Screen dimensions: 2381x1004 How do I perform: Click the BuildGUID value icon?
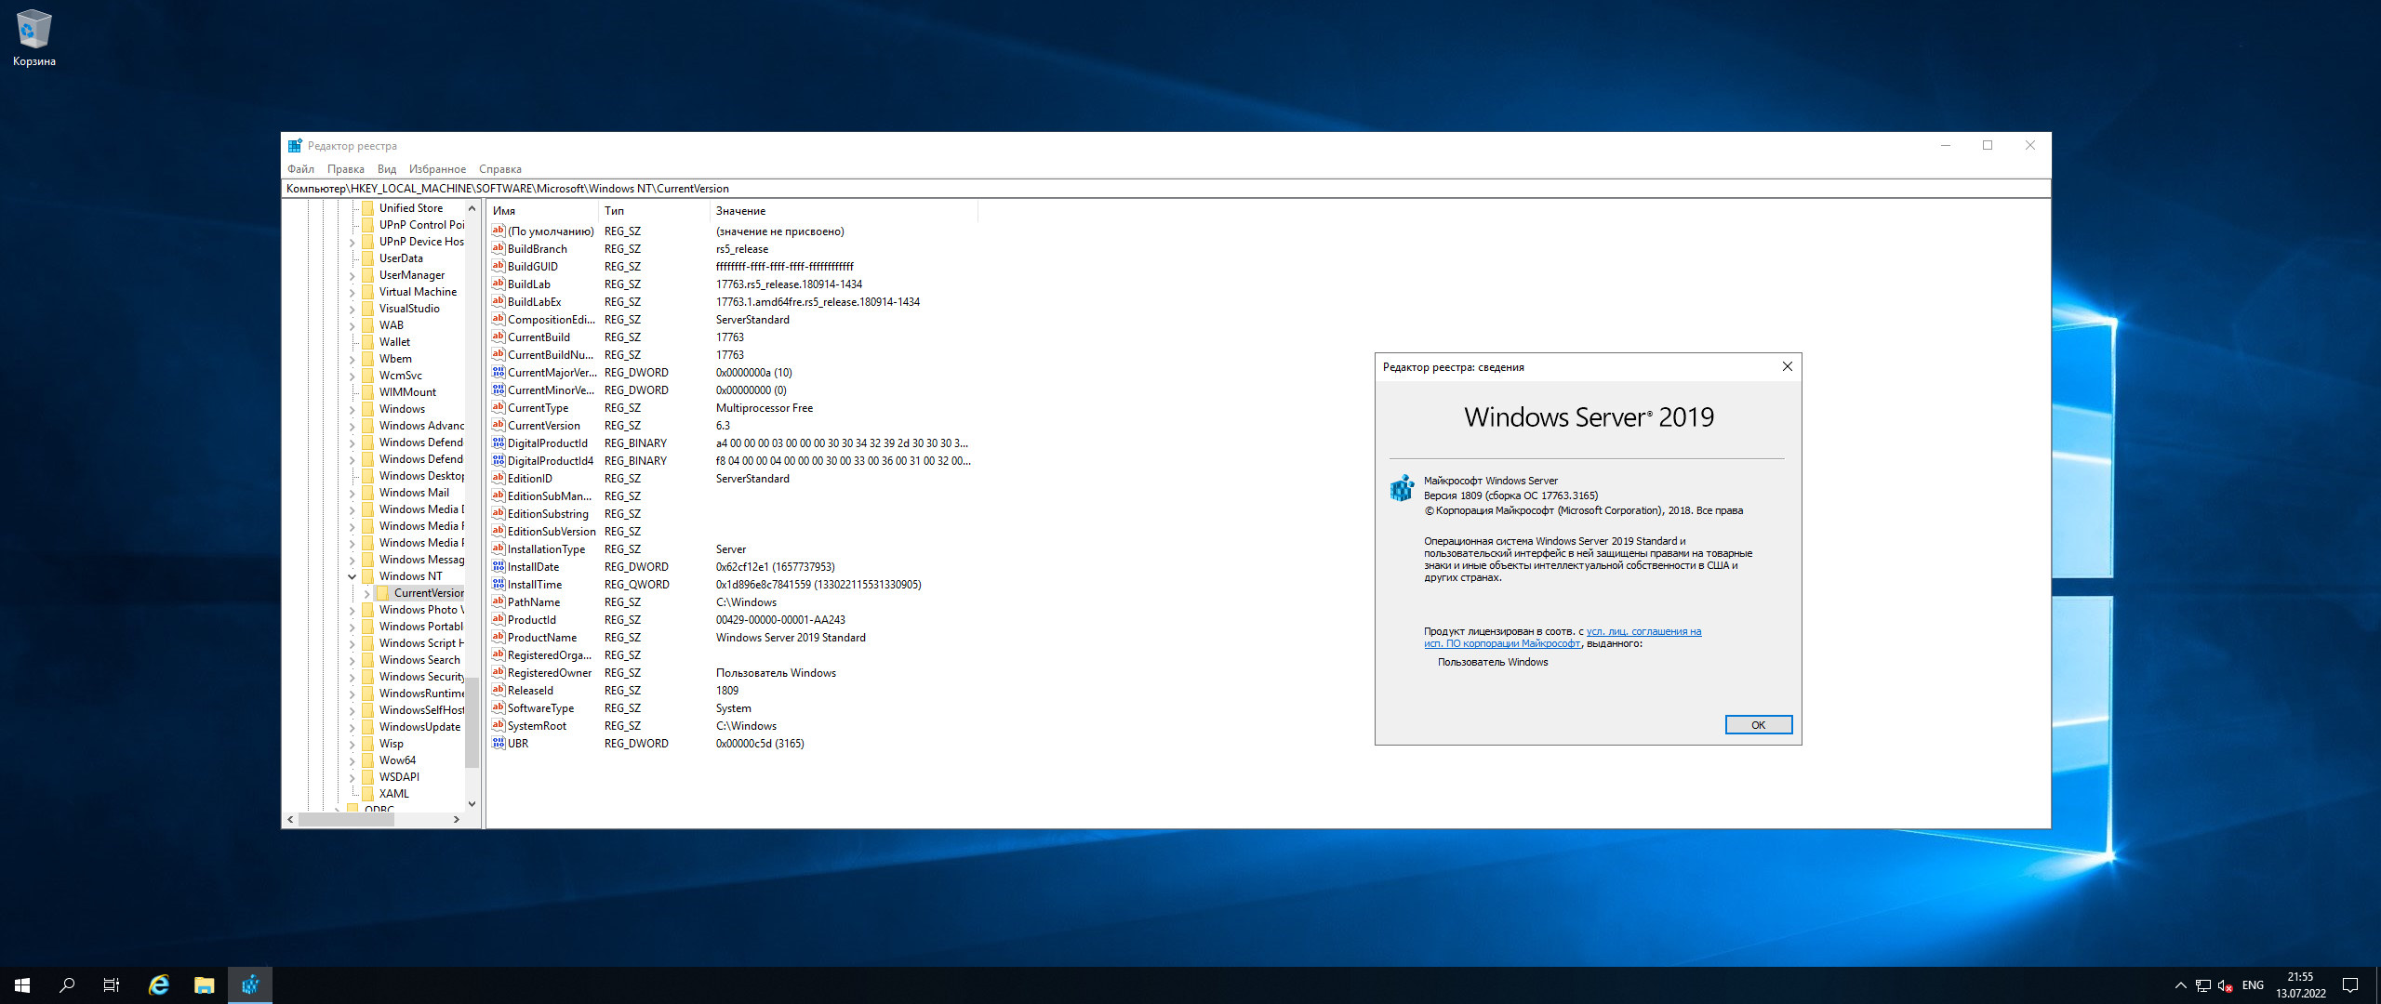499,266
